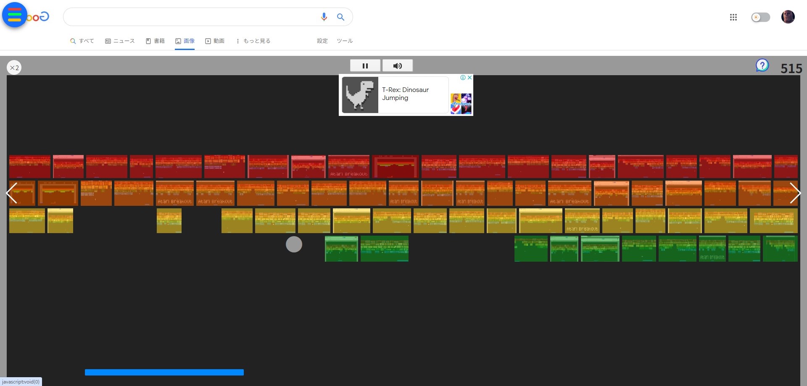Open the help question mark icon
The image size is (807, 386).
tap(762, 65)
